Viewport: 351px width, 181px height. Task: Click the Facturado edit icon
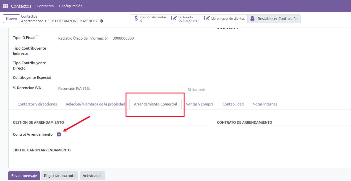click(174, 19)
